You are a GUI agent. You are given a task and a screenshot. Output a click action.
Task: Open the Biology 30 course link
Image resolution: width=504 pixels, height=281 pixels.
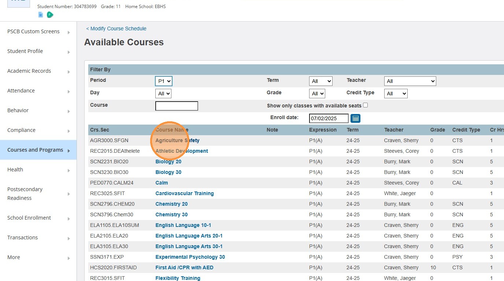pyautogui.click(x=168, y=172)
